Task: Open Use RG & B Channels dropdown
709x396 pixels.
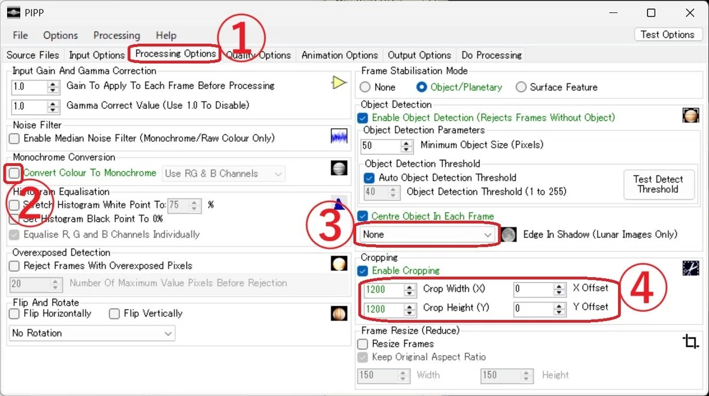Action: 223,174
